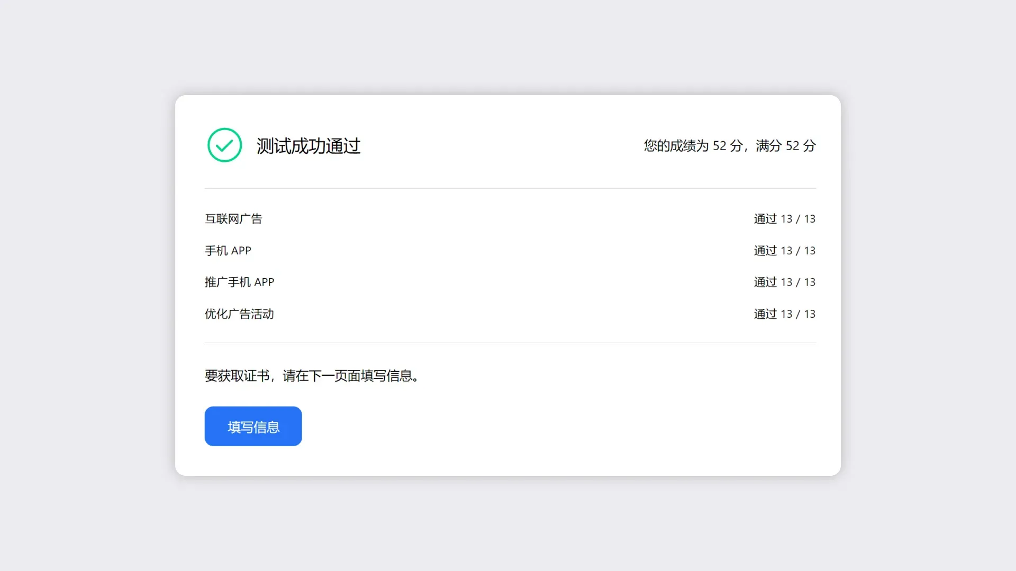Click the certificate instruction text
The width and height of the screenshot is (1016, 571).
(x=312, y=376)
